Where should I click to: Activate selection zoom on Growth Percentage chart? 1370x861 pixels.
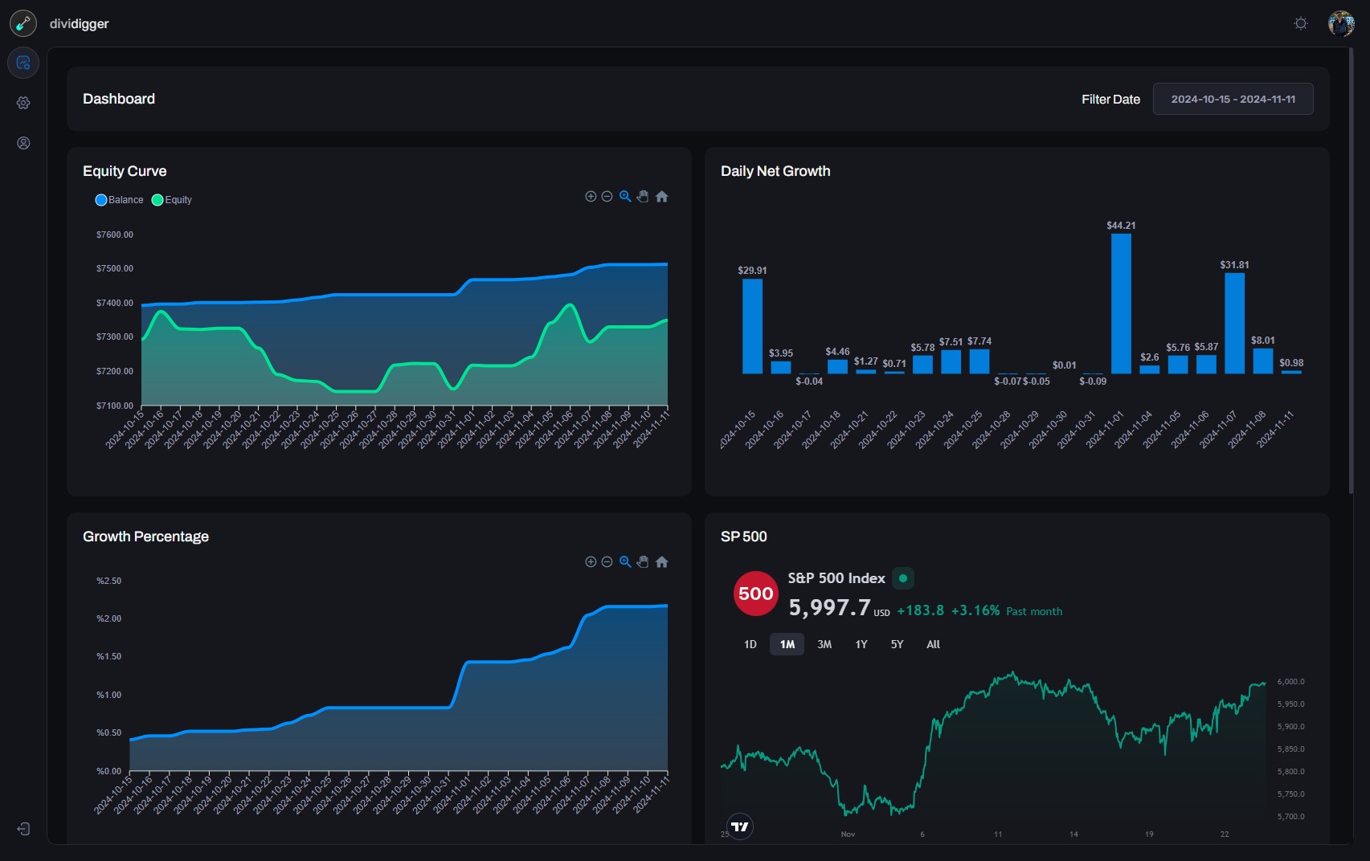[625, 562]
